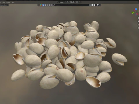This screenshot has width=139, height=104.
Task: Click the magnifying glass search icon
Action: 54,5
